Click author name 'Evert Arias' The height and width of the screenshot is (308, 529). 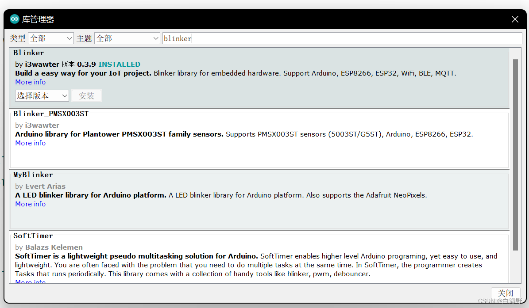45,186
